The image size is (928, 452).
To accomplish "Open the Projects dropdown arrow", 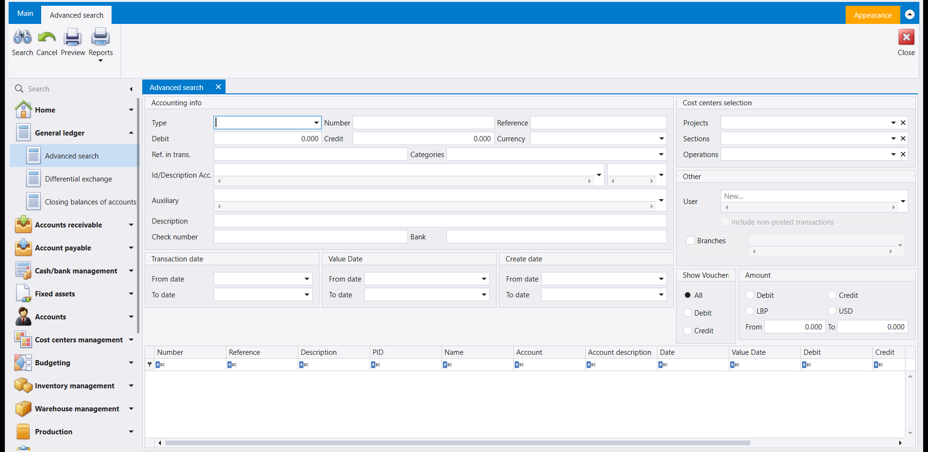I will [x=893, y=123].
